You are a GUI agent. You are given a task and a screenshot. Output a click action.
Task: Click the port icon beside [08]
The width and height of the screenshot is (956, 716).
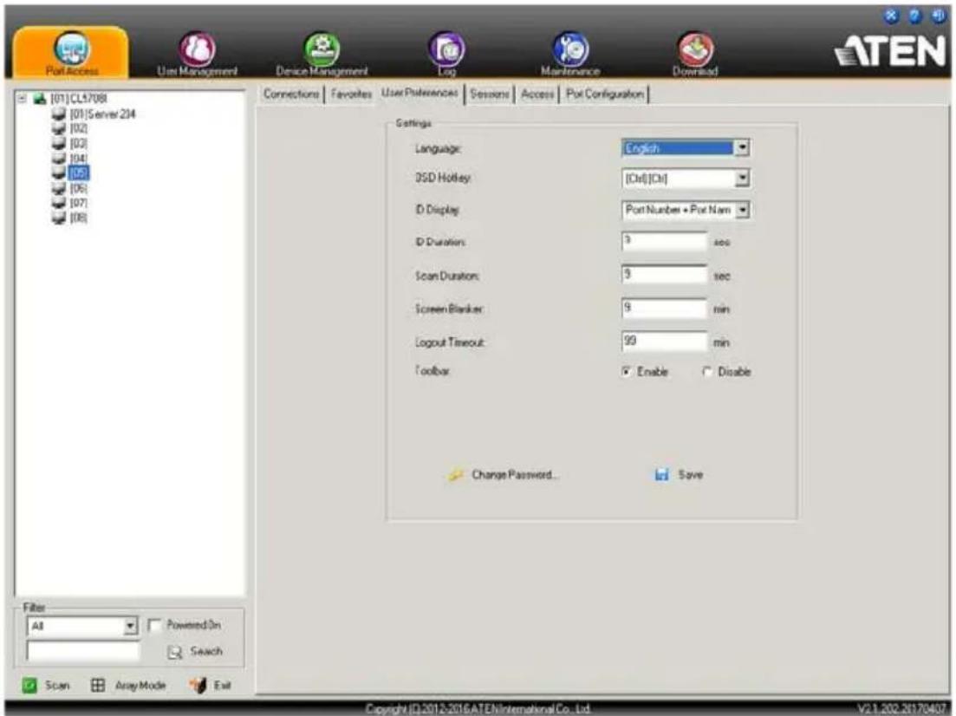pyautogui.click(x=59, y=217)
